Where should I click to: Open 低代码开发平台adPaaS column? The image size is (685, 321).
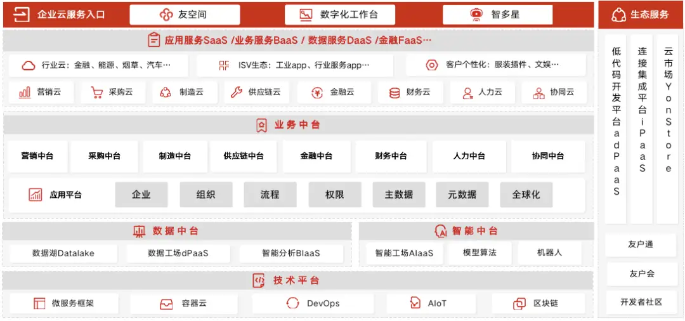tap(616, 129)
